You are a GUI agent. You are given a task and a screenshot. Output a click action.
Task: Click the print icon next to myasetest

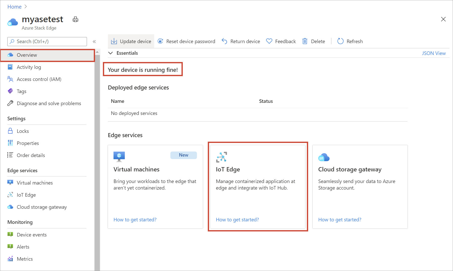click(x=75, y=19)
